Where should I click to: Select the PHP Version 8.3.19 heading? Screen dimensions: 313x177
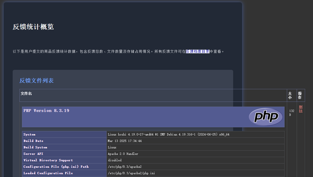[x=46, y=111]
